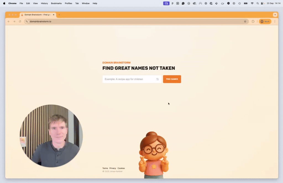Image resolution: width=283 pixels, height=183 pixels.
Task: Go forward with browser forward arrow
Action: coord(14,21)
